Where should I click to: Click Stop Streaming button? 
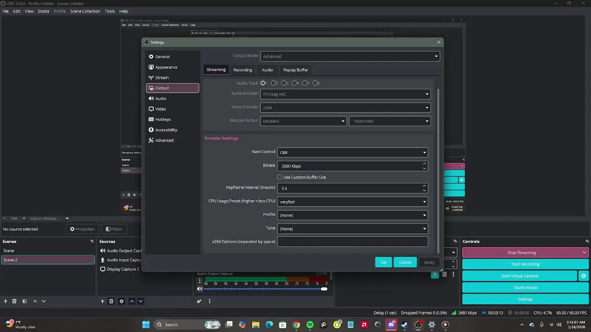(x=522, y=253)
